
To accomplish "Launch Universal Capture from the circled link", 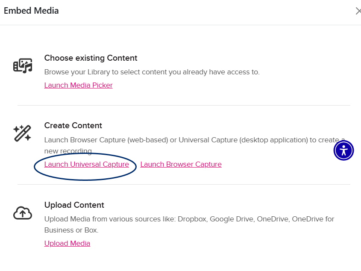I will click(x=87, y=164).
